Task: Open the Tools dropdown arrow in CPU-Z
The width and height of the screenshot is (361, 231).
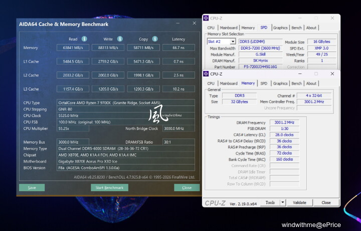Action: tap(282, 202)
